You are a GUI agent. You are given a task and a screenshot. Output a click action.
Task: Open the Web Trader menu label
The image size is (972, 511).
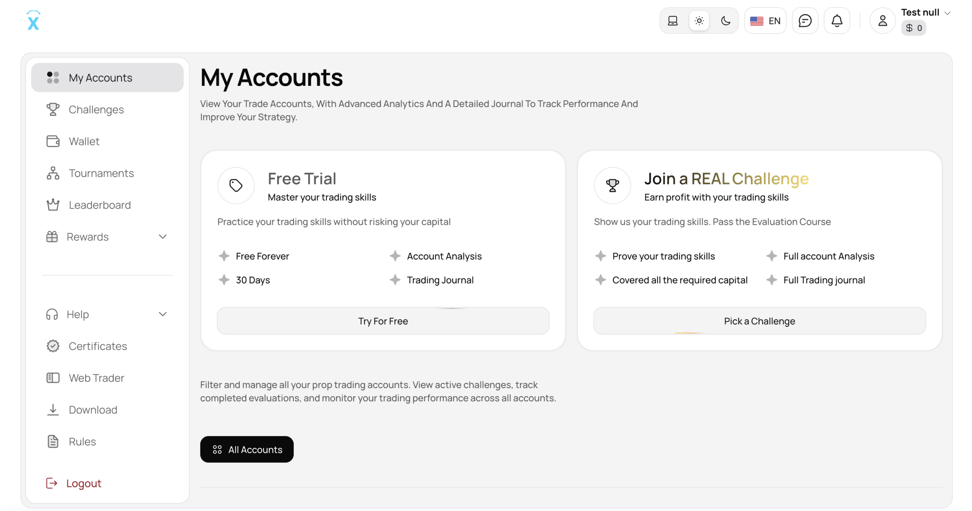point(96,378)
